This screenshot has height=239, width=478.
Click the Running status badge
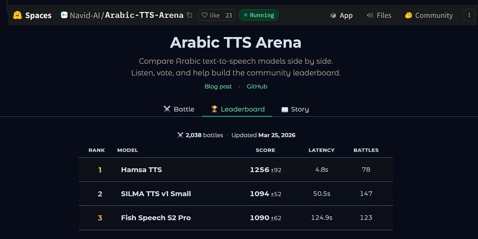click(x=259, y=15)
